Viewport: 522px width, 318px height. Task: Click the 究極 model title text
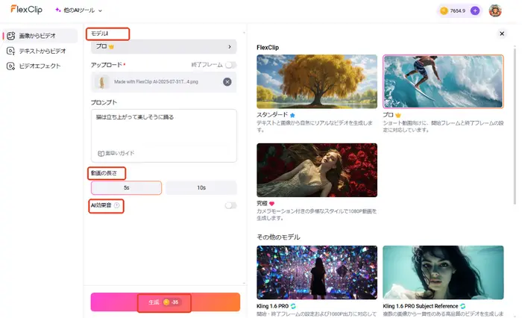coord(262,203)
